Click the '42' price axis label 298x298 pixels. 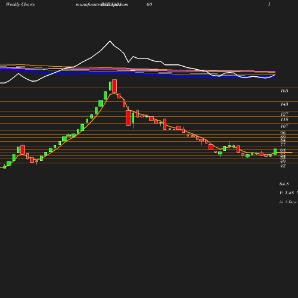[x=283, y=166]
